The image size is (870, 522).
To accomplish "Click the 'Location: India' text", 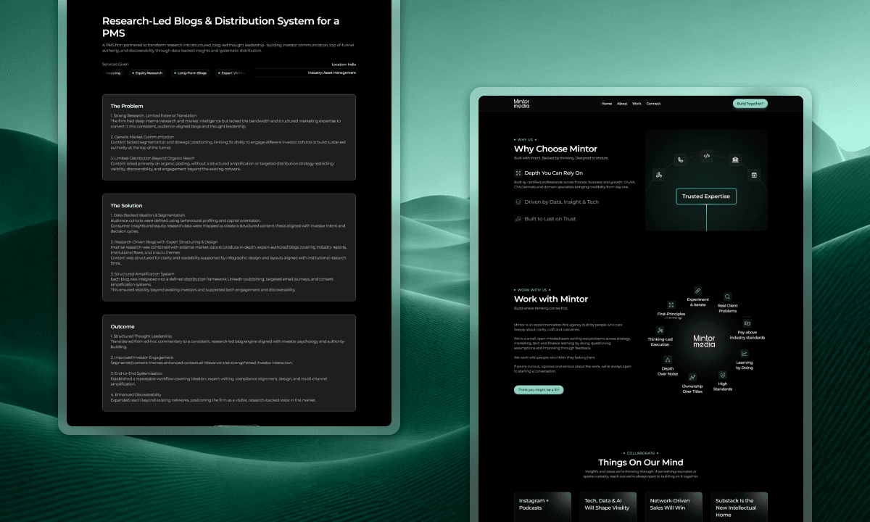I will pyautogui.click(x=344, y=65).
